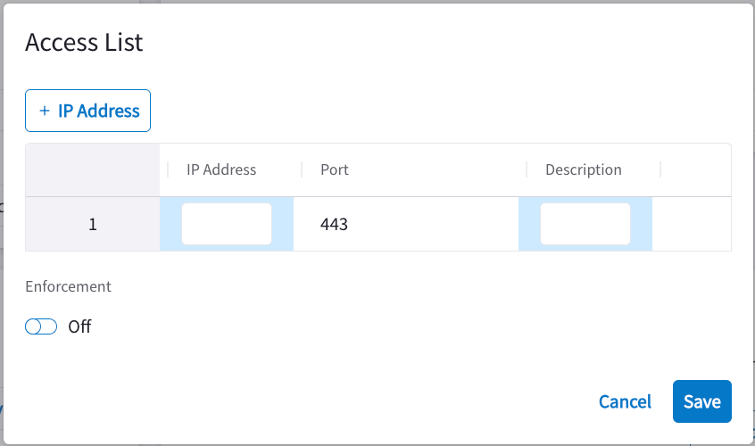This screenshot has height=446, width=755.
Task: Click the plus icon to add IP
Action: point(45,111)
